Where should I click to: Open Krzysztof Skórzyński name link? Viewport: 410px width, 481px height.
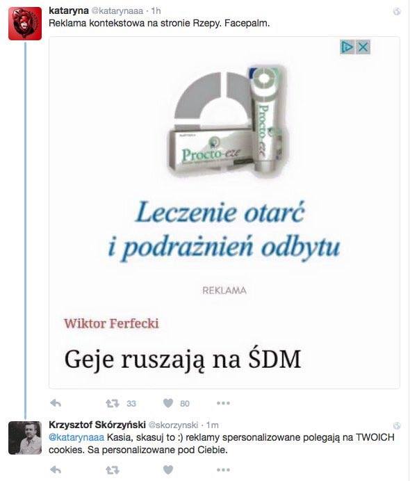97,425
